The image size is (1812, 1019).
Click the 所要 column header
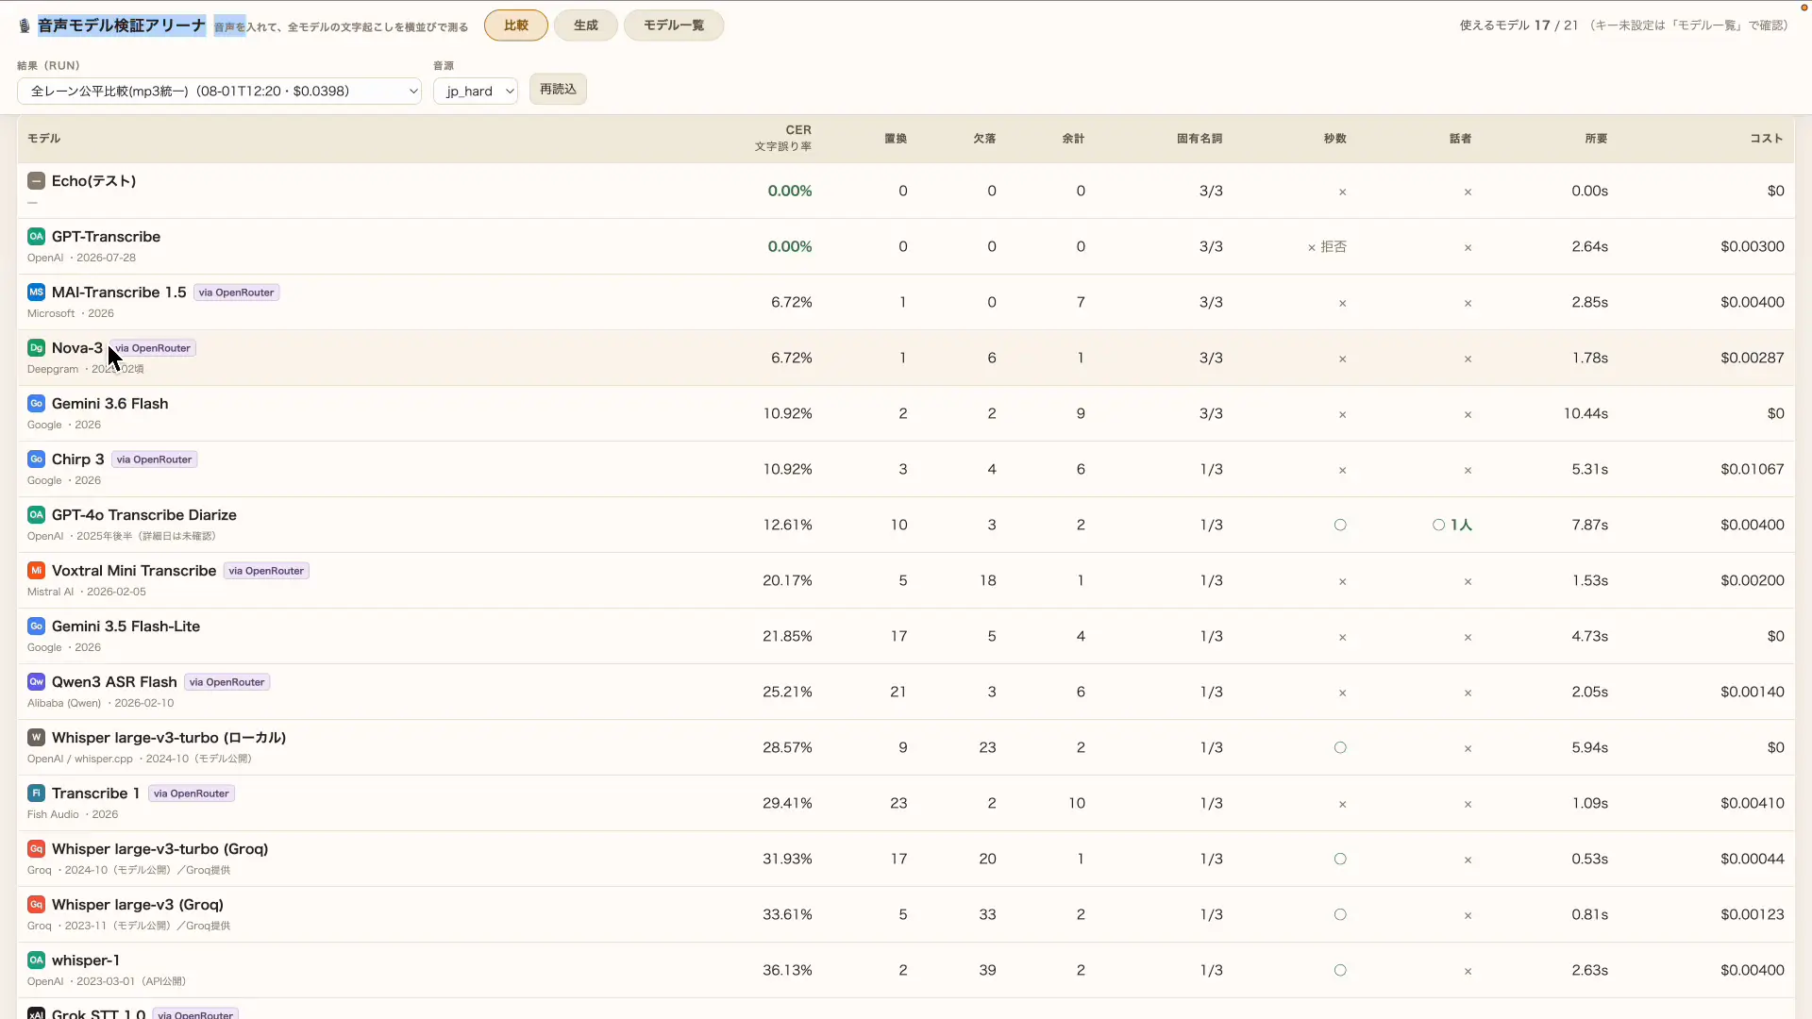click(x=1596, y=139)
